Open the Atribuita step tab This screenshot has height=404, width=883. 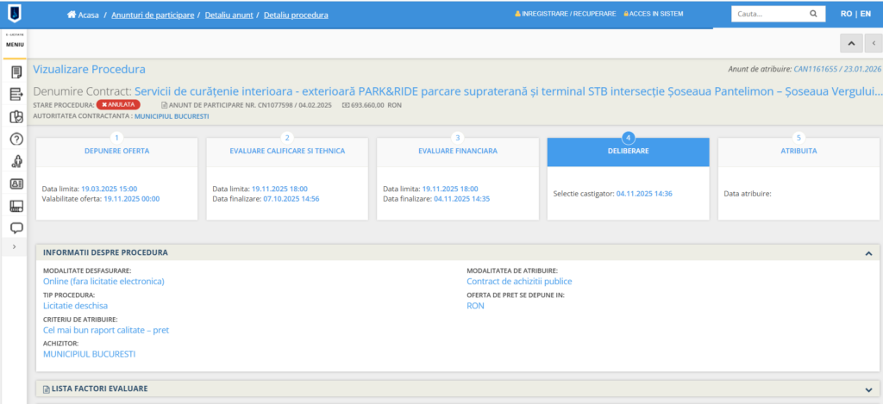(x=798, y=151)
